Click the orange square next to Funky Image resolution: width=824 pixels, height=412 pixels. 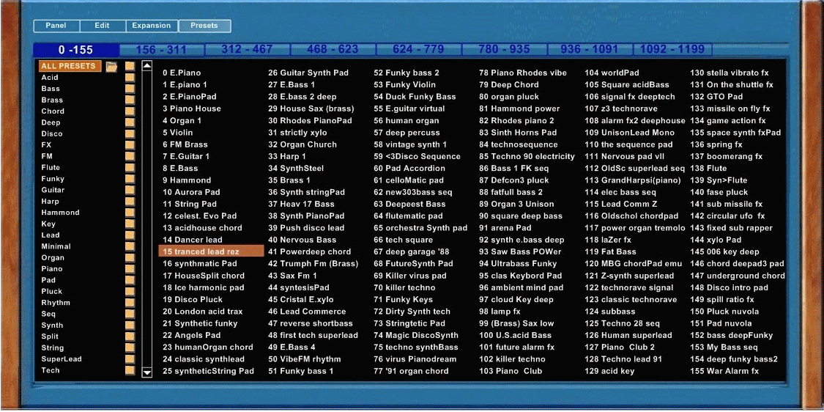[130, 179]
